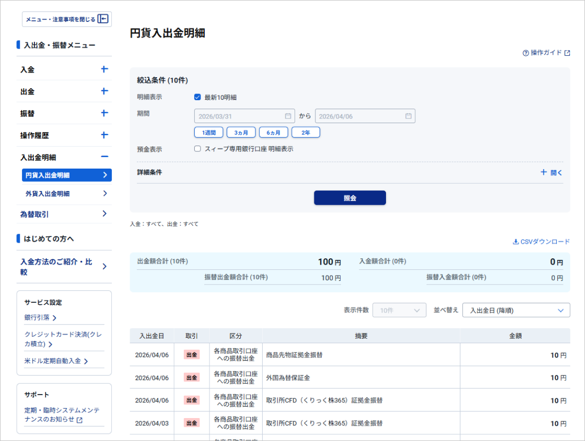Expand the 入金 menu with plus icon

[104, 69]
